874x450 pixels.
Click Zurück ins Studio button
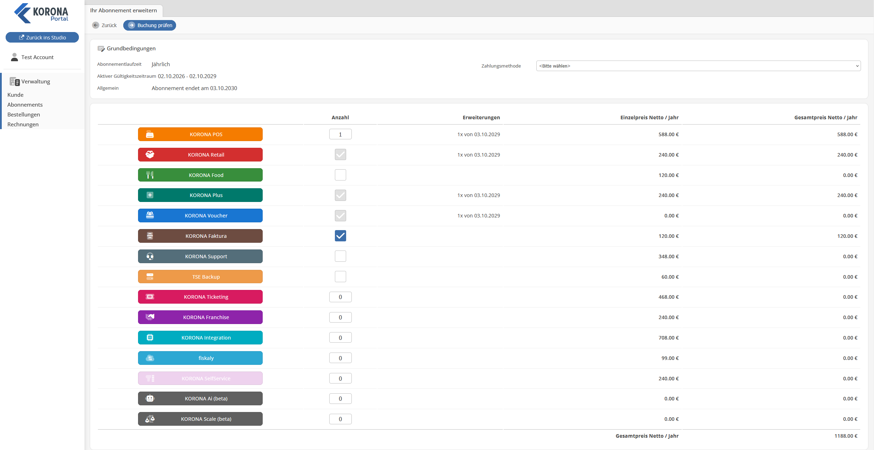[x=42, y=37]
